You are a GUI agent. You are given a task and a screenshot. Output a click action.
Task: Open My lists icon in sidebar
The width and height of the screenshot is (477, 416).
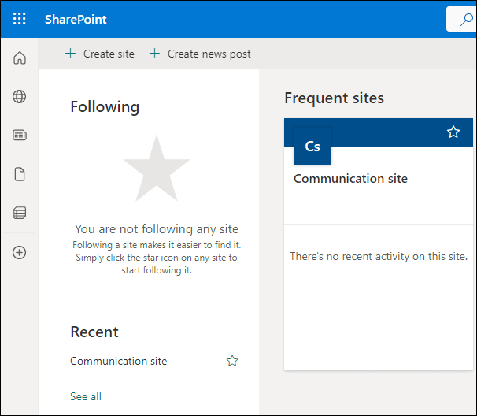20,213
